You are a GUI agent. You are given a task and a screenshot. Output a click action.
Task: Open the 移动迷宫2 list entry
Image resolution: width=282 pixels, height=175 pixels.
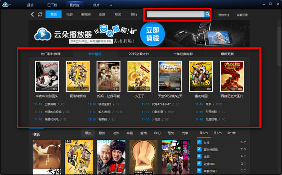105,104
